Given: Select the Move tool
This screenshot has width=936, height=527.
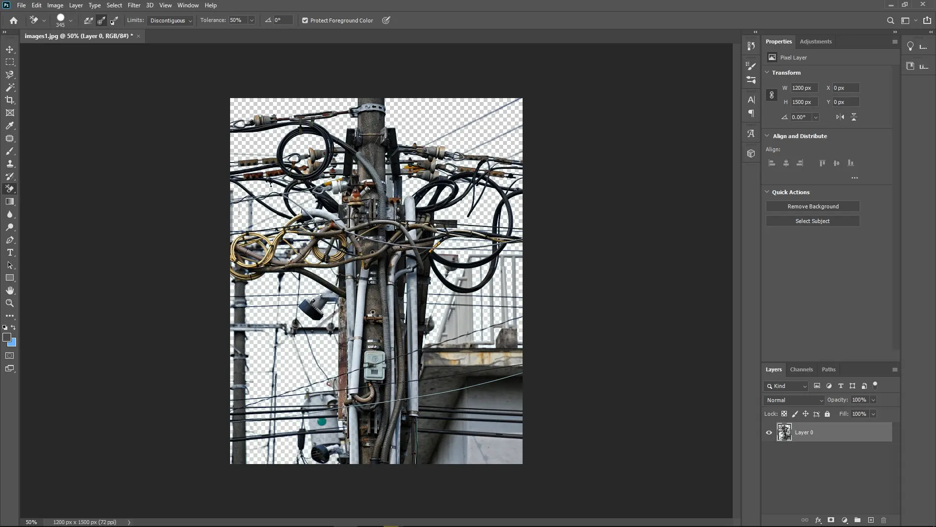Looking at the screenshot, I should [x=10, y=49].
